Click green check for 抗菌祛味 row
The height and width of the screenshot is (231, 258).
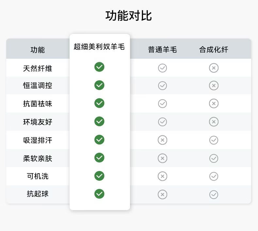(99, 103)
